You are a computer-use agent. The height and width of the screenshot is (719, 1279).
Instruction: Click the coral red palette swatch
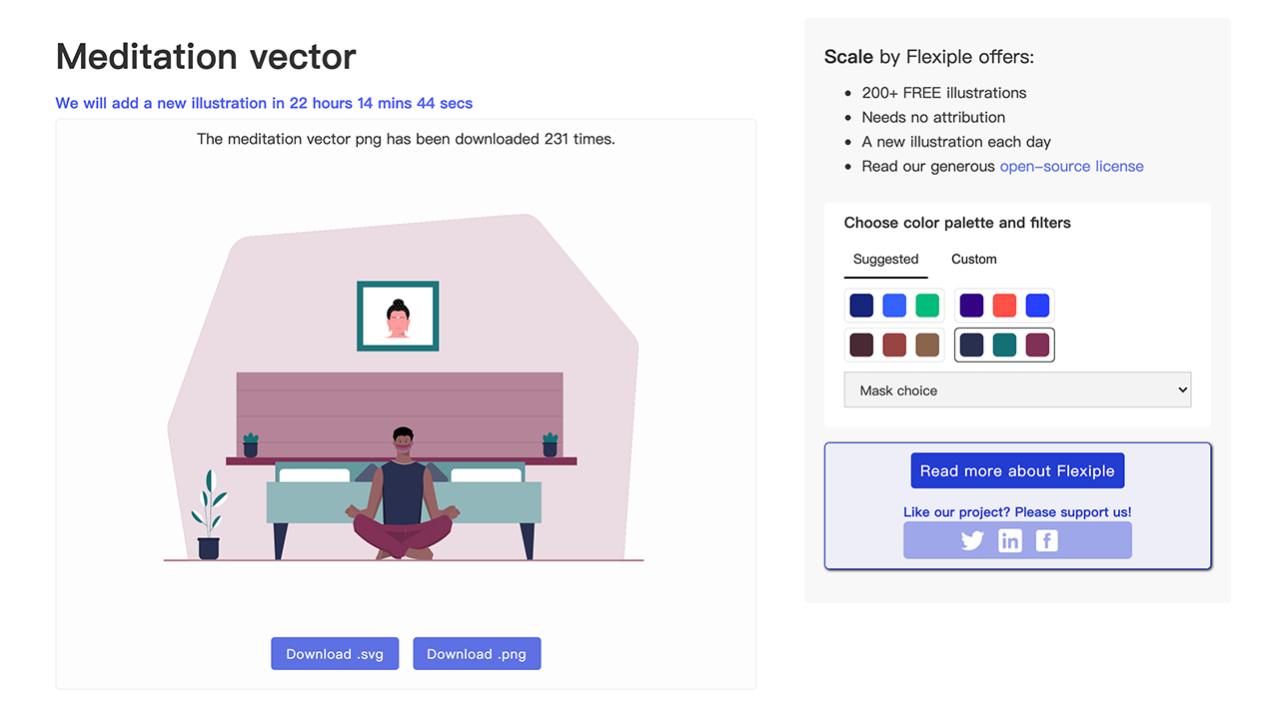(1004, 306)
